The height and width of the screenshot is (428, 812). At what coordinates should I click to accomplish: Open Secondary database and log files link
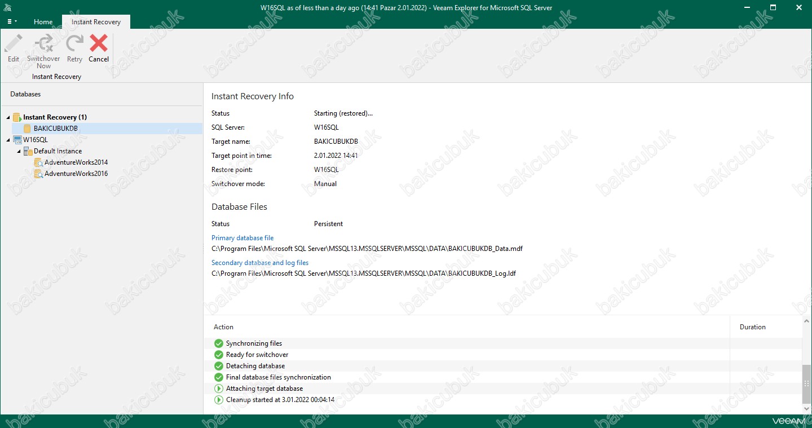click(x=260, y=263)
